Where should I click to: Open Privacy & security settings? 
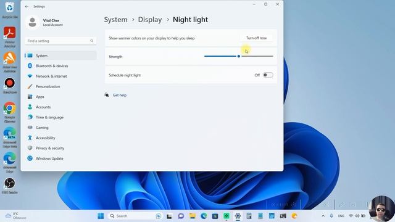pos(60,148)
